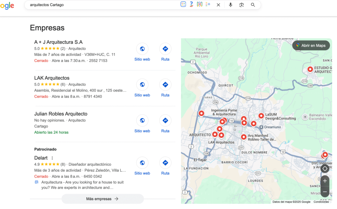Click the 'Más empresas' button
Viewport: 337px width, 209px height.
point(103,199)
